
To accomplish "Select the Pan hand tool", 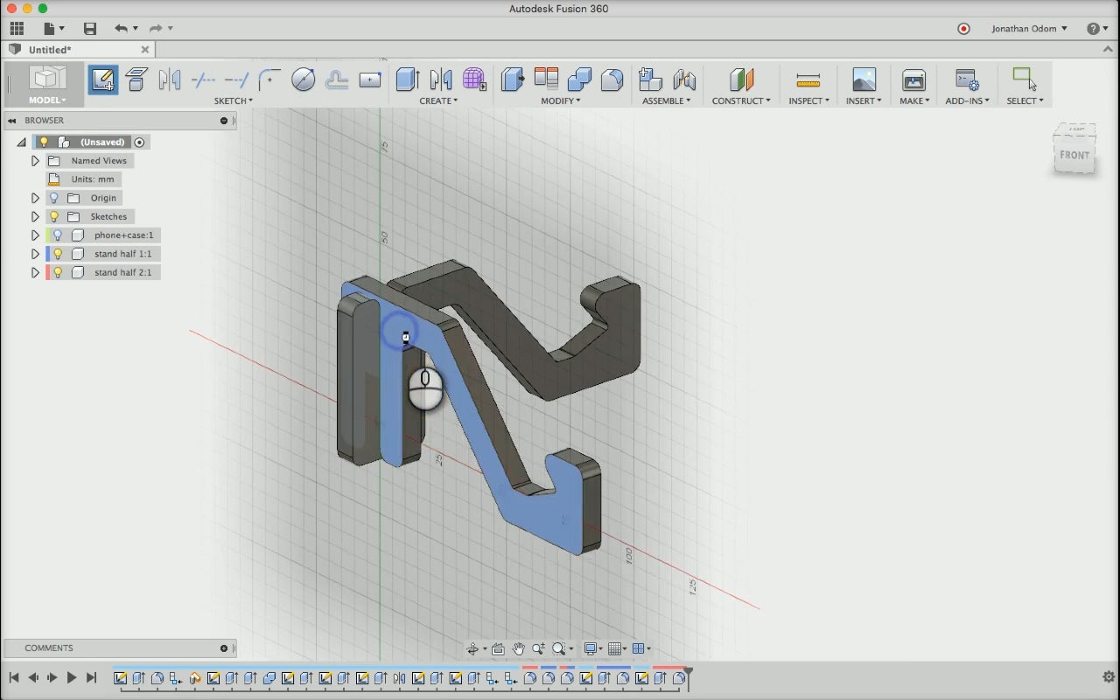I will point(519,648).
